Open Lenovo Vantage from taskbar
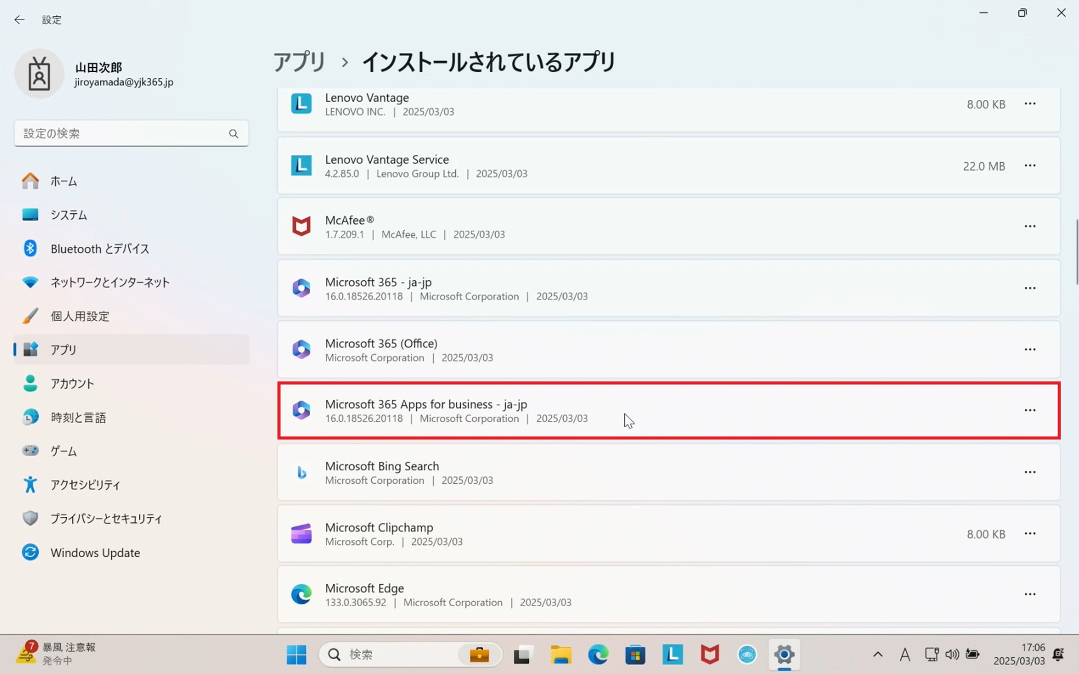The image size is (1079, 674). tap(673, 654)
